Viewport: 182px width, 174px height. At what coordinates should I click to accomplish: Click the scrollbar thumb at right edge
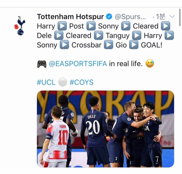[180, 17]
